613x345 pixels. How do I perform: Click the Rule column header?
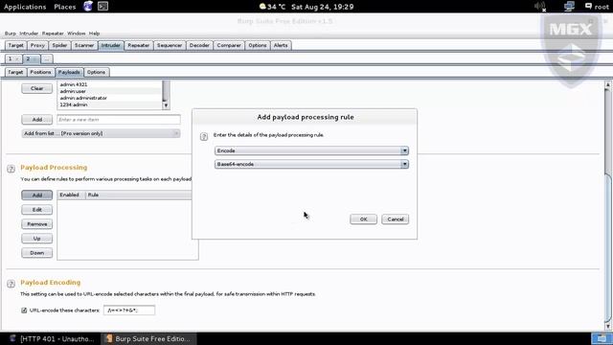[139, 195]
